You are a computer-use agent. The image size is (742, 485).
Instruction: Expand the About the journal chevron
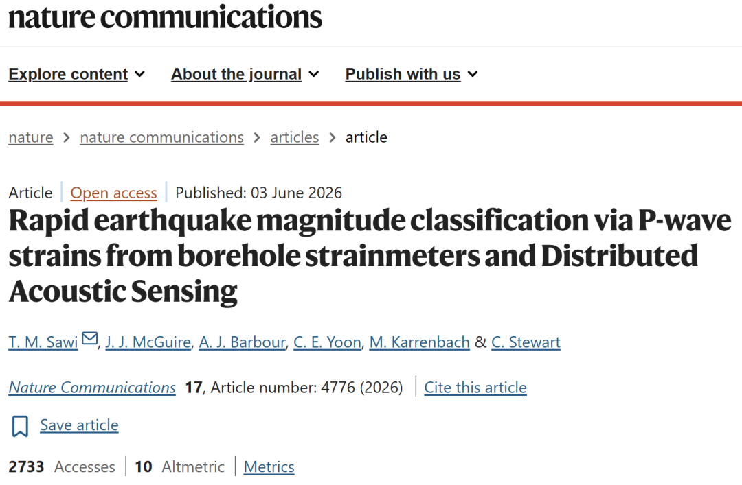pos(314,74)
